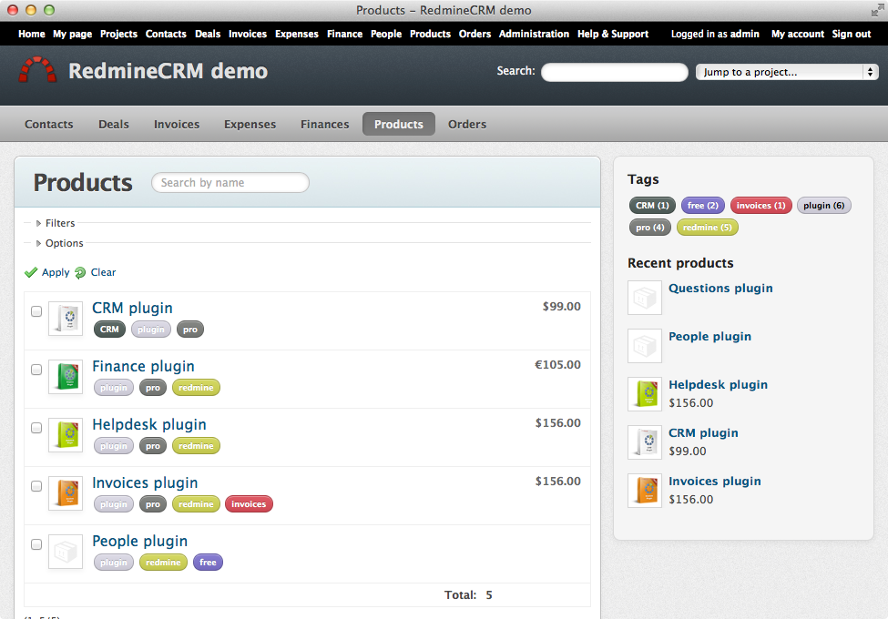Open the Finance plugin product link
Image resolution: width=888 pixels, height=619 pixels.
pyautogui.click(x=143, y=366)
